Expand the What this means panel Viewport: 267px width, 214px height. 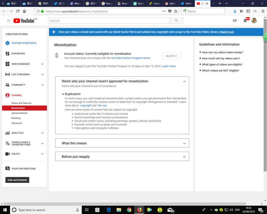[x=122, y=143]
